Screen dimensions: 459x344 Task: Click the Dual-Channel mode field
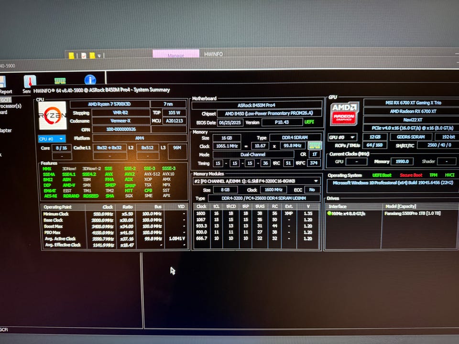[x=253, y=154]
